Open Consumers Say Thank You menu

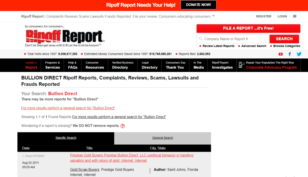[175, 65]
